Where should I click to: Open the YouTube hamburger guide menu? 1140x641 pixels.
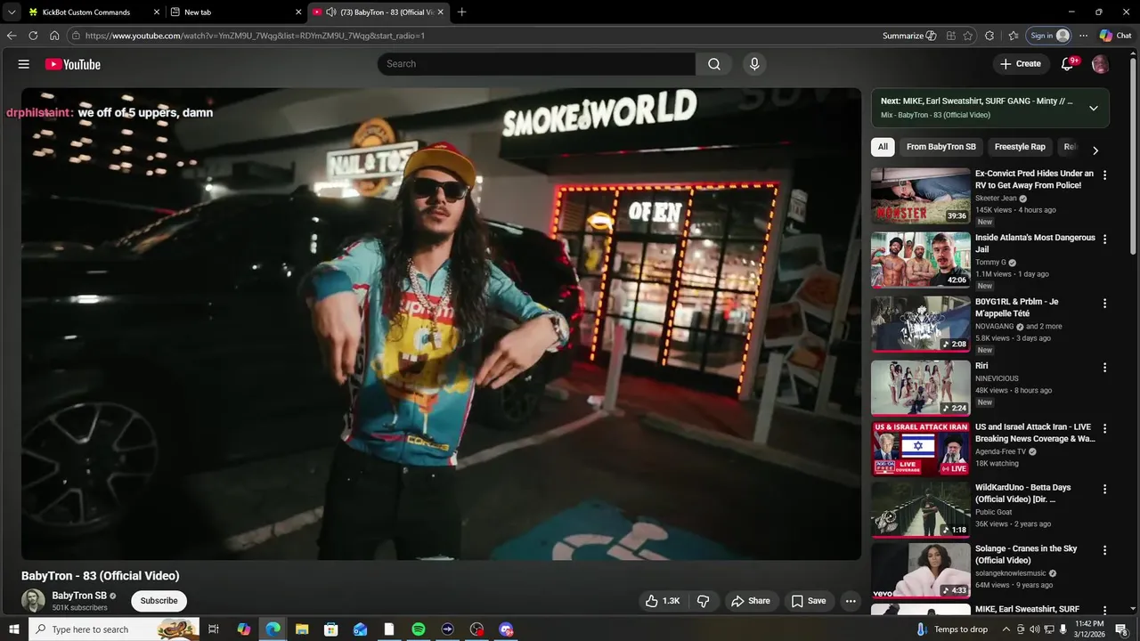click(x=24, y=64)
